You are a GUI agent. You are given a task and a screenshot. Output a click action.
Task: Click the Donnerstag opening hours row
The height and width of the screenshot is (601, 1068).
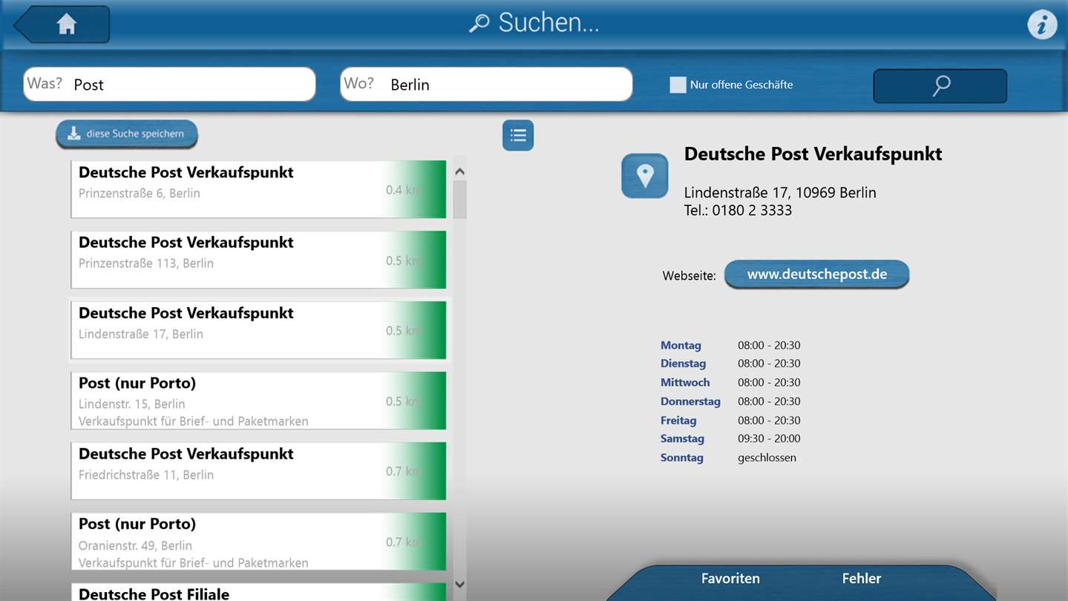pyautogui.click(x=730, y=401)
